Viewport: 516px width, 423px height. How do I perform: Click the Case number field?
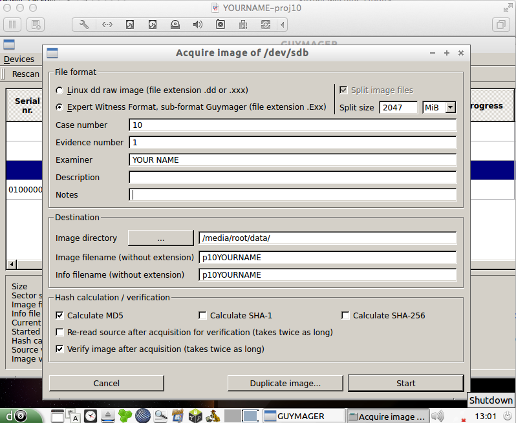[x=292, y=125]
